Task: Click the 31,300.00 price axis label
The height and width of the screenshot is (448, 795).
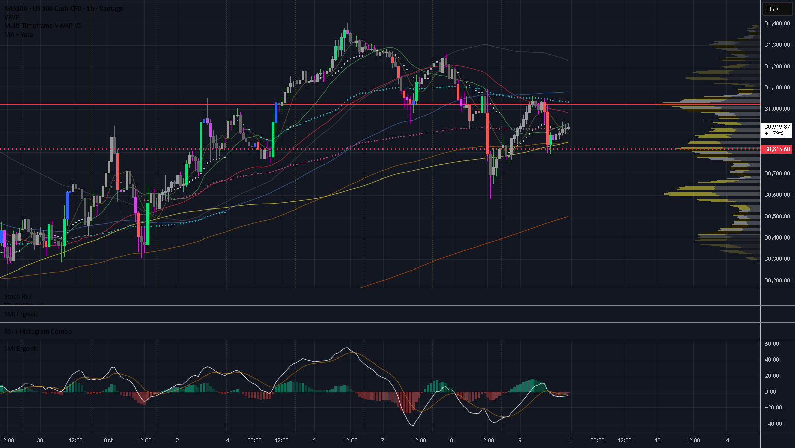Action: click(x=777, y=45)
